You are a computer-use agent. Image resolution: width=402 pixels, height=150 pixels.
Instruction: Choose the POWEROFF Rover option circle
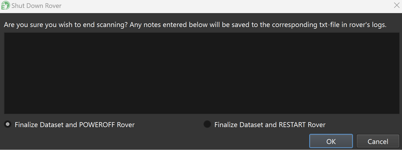coord(8,124)
